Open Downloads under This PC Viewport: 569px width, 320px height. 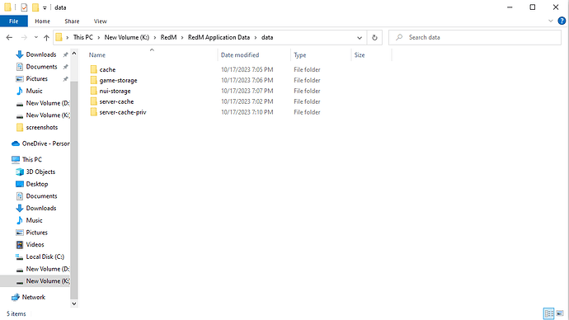(41, 209)
